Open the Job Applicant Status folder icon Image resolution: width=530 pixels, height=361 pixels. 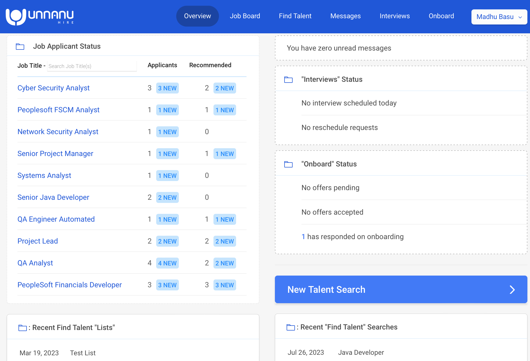coord(20,47)
